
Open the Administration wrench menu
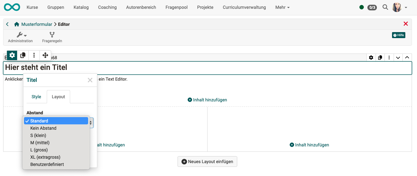click(x=20, y=37)
